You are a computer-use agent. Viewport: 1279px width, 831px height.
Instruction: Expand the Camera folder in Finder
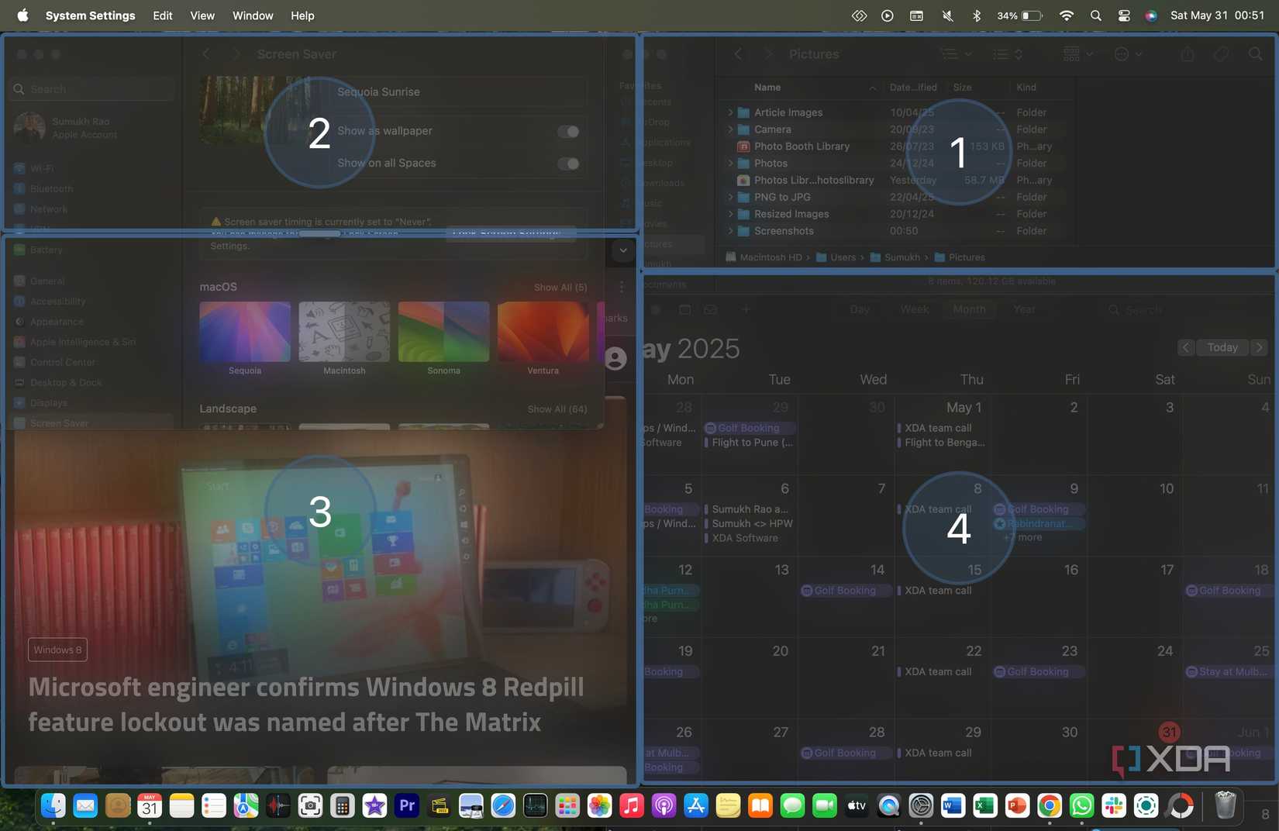click(x=729, y=129)
